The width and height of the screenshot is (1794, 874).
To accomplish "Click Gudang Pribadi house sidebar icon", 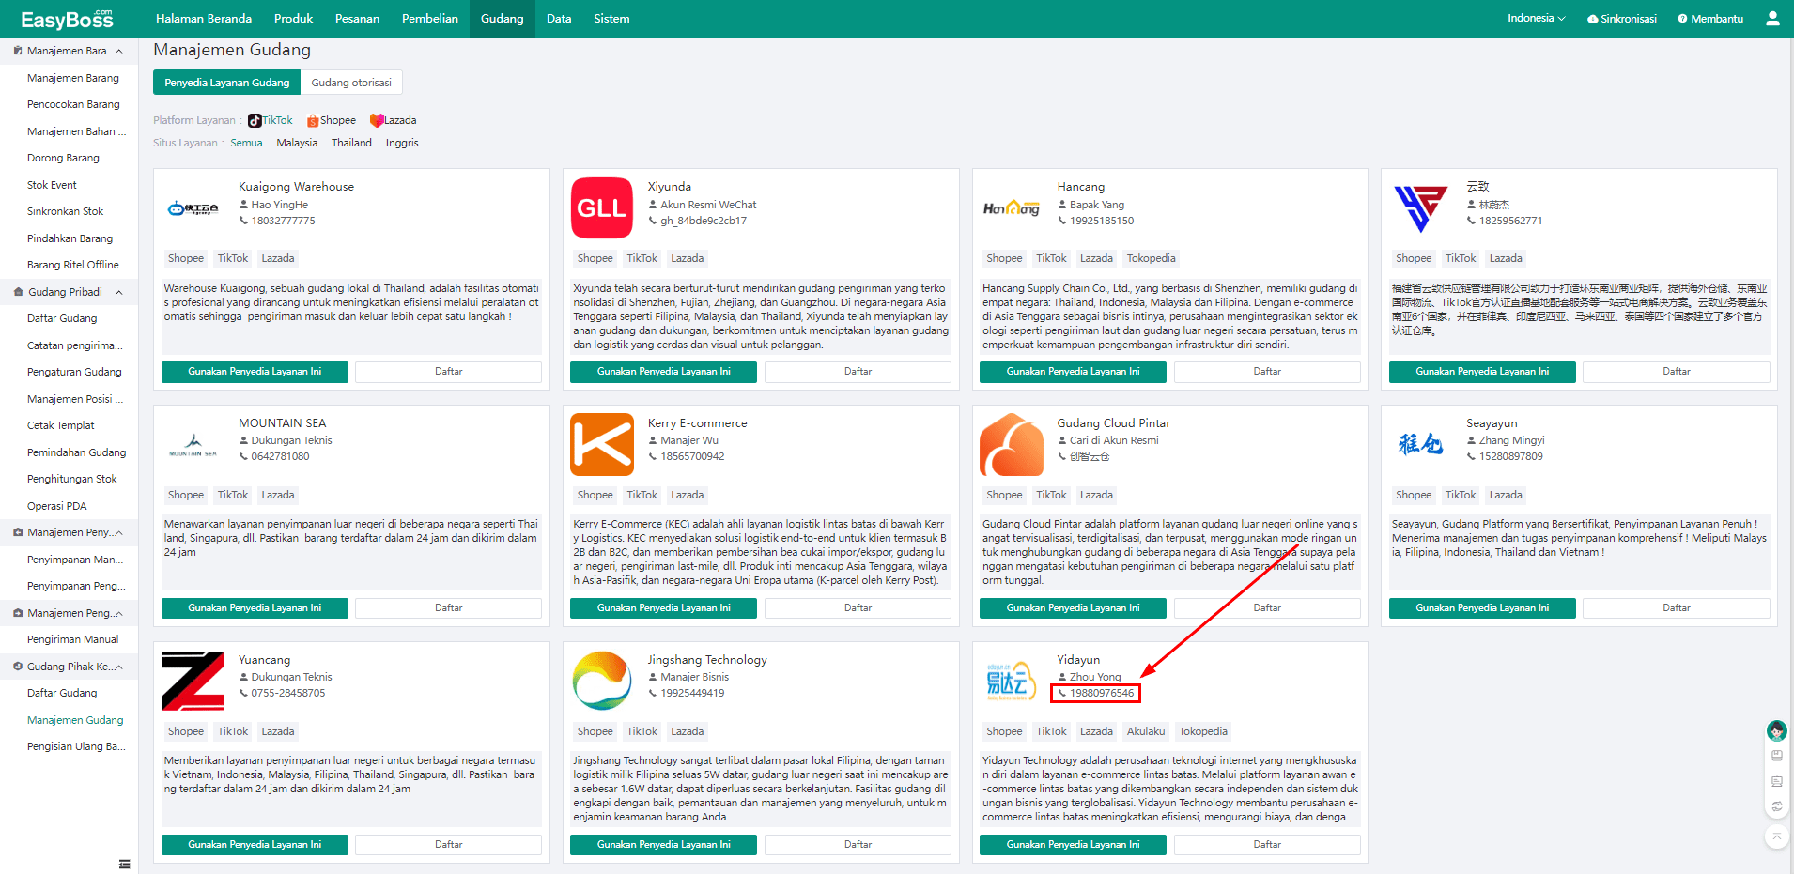I will [x=18, y=292].
